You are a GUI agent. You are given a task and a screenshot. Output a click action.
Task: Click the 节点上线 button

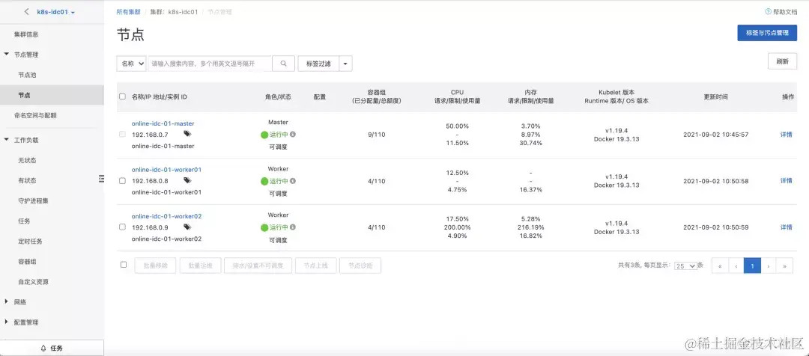tap(316, 266)
